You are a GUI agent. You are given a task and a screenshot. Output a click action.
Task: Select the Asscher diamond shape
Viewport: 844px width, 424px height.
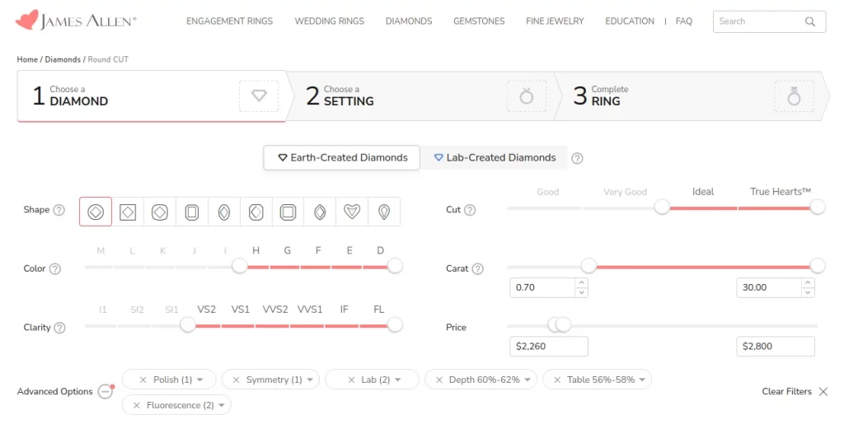(x=288, y=212)
